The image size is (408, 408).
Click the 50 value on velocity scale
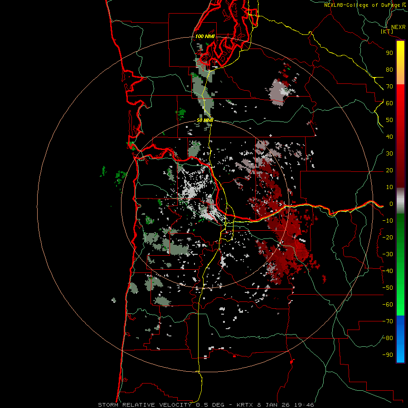click(x=389, y=120)
